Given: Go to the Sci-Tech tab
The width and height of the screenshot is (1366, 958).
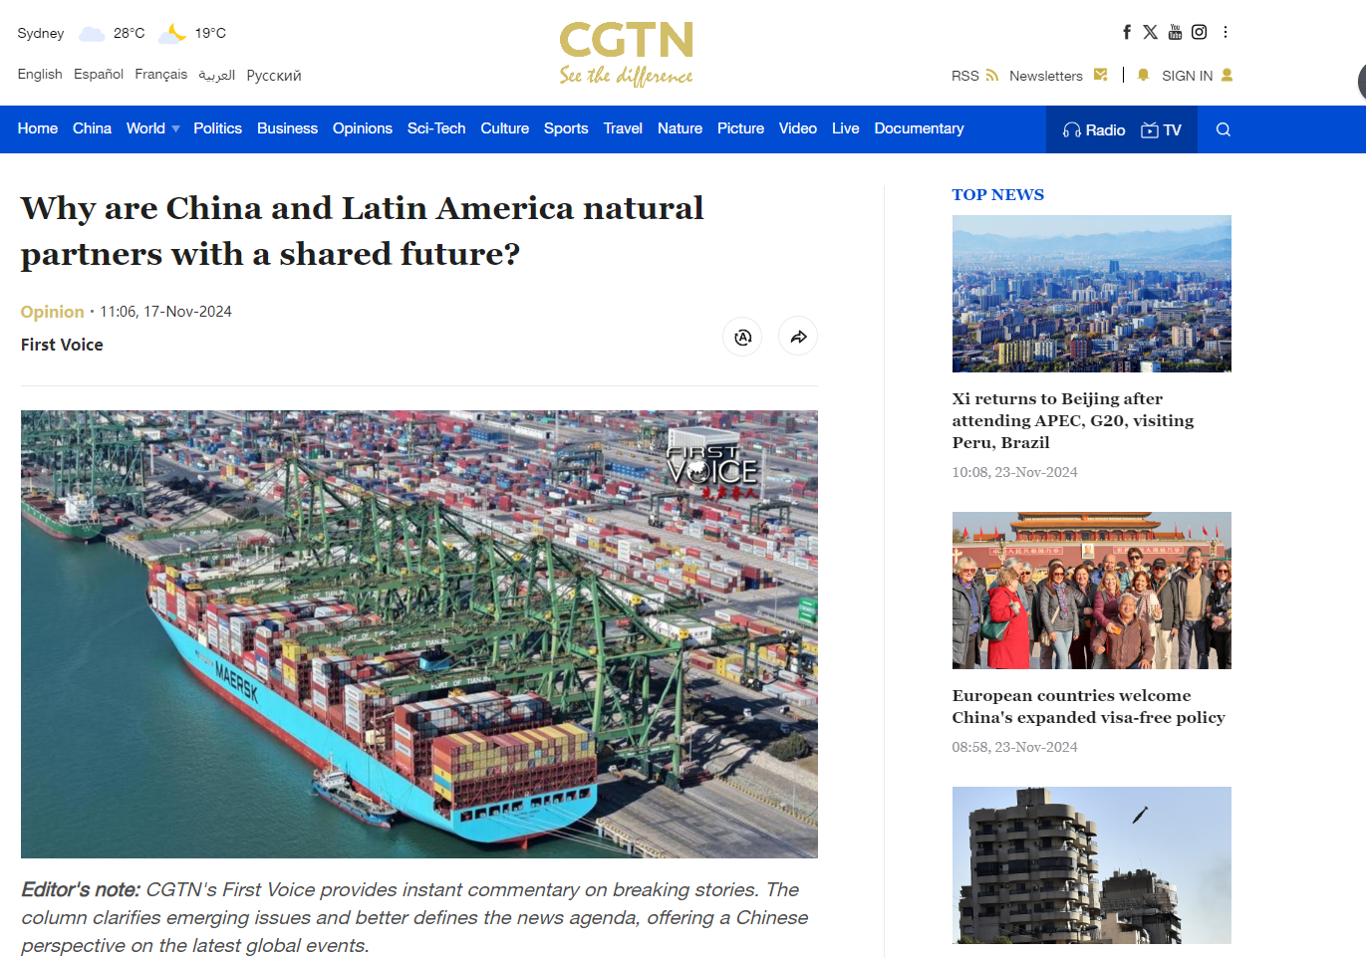Looking at the screenshot, I should coord(436,128).
